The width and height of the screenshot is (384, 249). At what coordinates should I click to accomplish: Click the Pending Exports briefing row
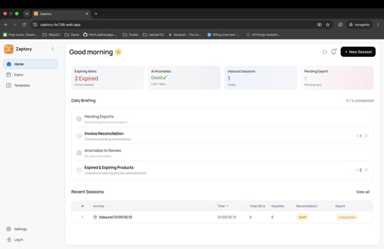tap(222, 119)
